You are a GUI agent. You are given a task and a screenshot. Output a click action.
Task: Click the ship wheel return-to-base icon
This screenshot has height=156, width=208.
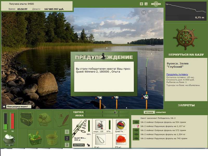186,38
